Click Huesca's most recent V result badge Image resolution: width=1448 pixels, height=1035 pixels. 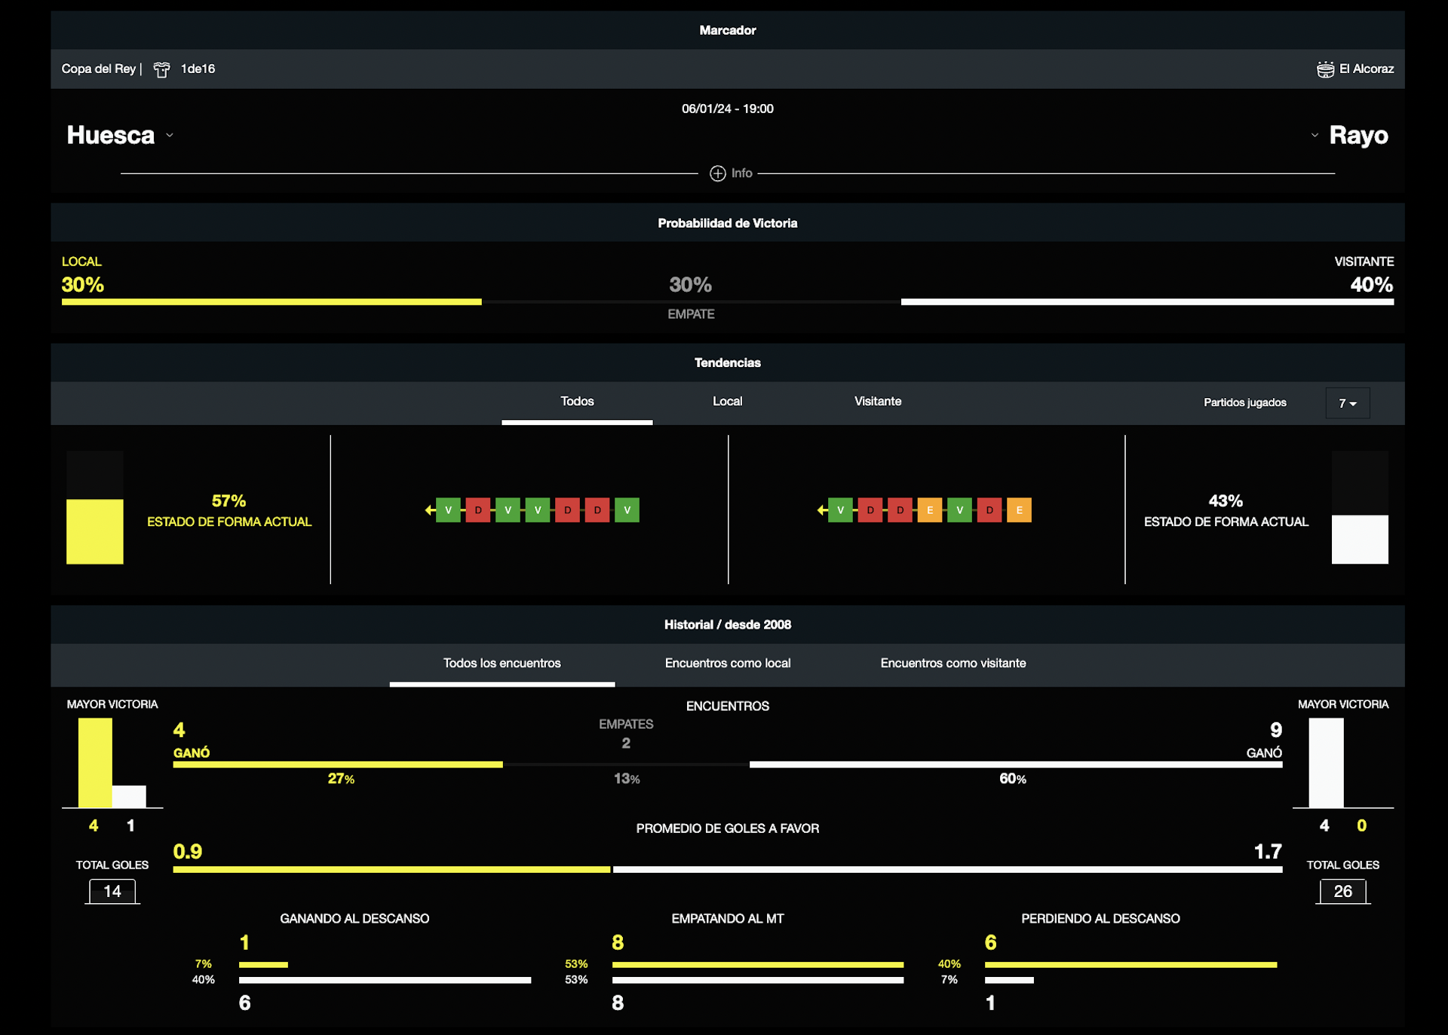point(448,510)
